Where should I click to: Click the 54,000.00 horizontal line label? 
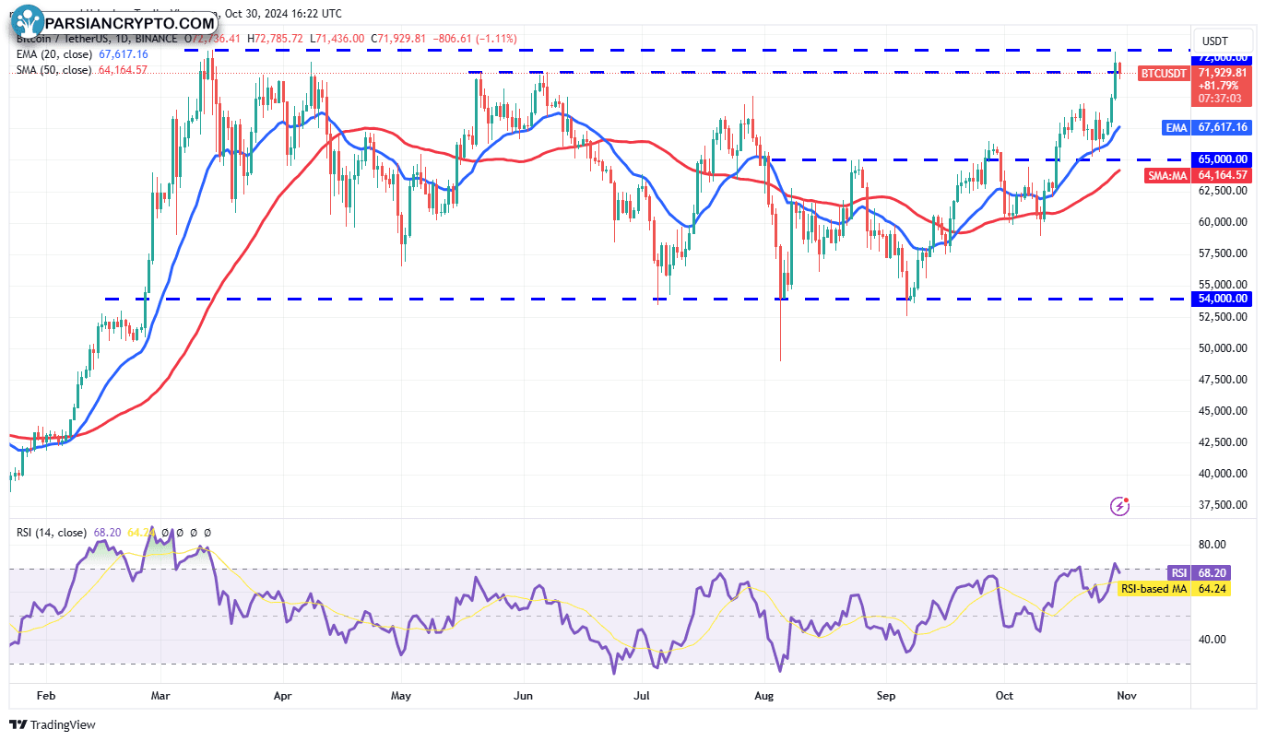click(x=1223, y=299)
